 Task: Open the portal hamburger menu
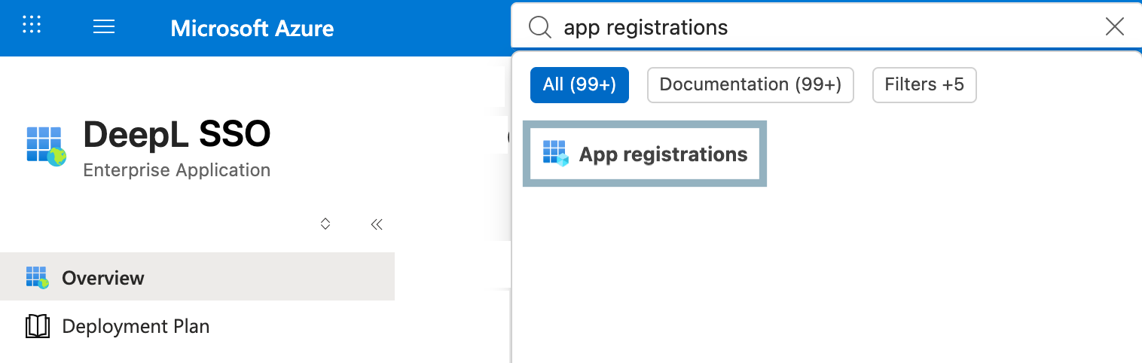click(x=103, y=27)
